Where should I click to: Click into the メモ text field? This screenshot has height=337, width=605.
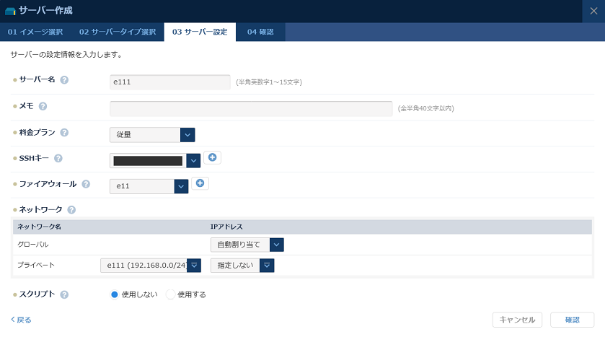point(251,108)
